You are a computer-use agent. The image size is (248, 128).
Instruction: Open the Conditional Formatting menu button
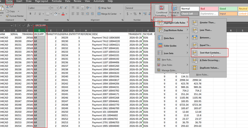tap(162, 11)
